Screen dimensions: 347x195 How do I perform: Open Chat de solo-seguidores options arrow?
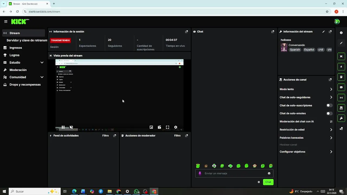click(331, 97)
